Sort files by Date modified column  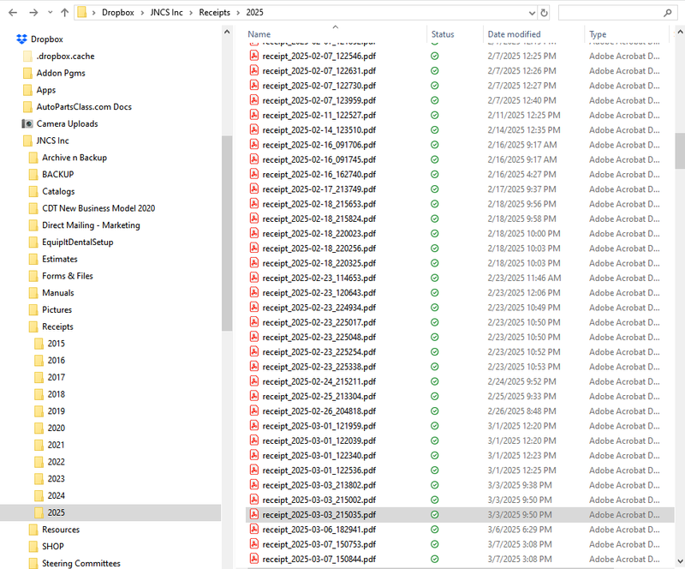coord(514,34)
